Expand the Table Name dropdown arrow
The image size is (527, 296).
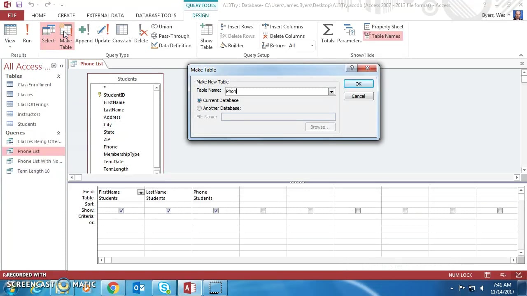[331, 92]
